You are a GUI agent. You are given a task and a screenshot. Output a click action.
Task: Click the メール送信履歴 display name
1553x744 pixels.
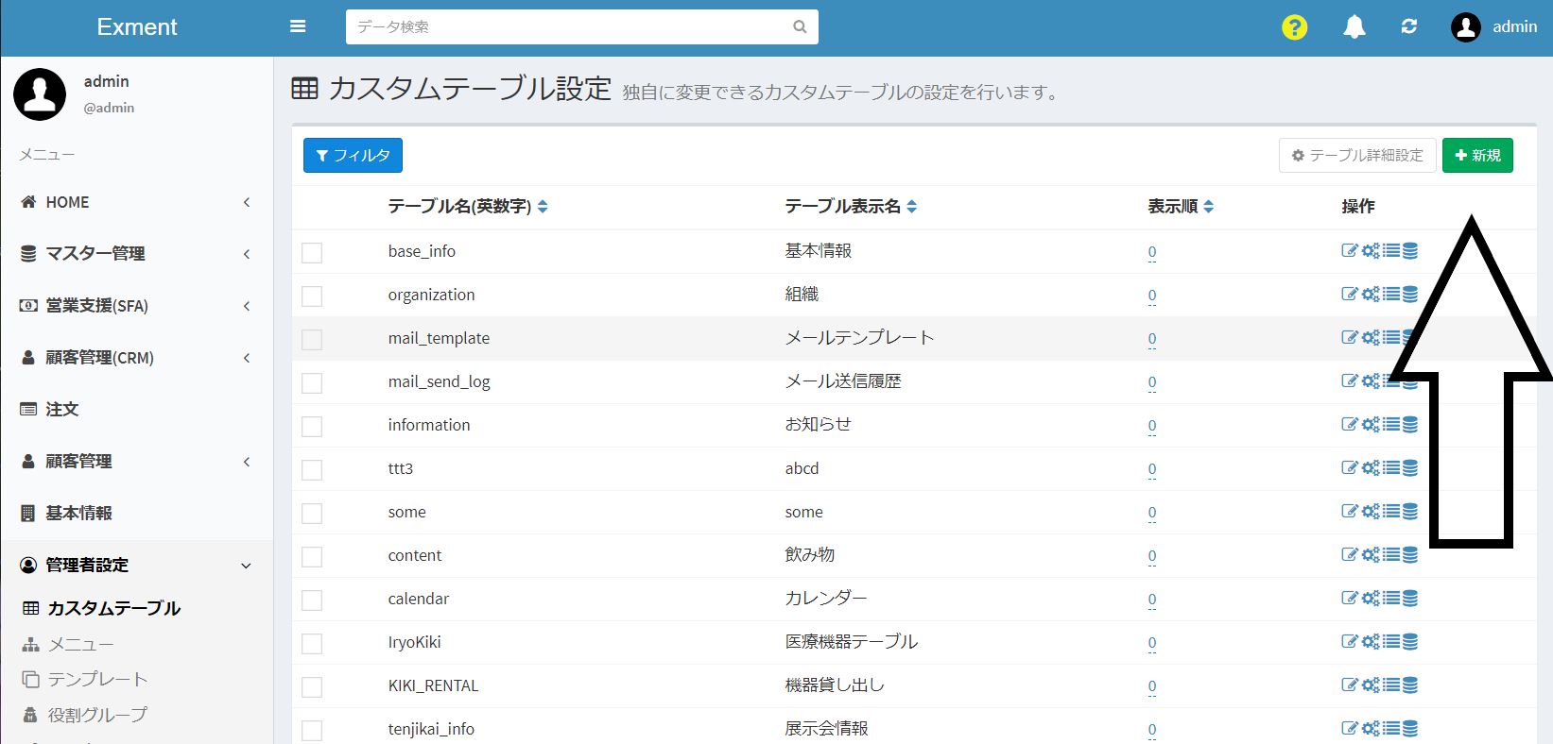point(843,381)
